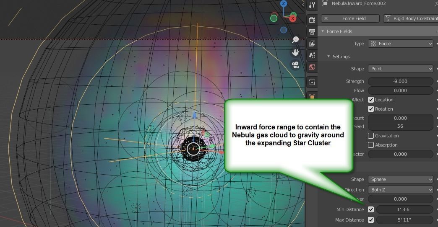Expand the sidebar using viewport edge arrow

click(x=303, y=5)
